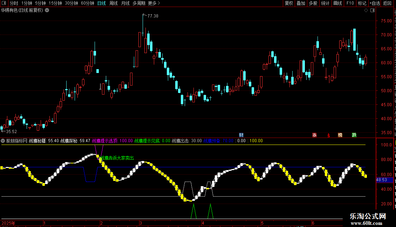
Task: Select the 30分钟 period tab
Action: (71, 3)
